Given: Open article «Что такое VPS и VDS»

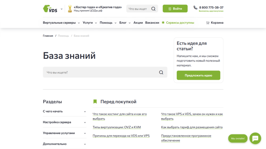Looking at the screenshot, I should point(192,116).
